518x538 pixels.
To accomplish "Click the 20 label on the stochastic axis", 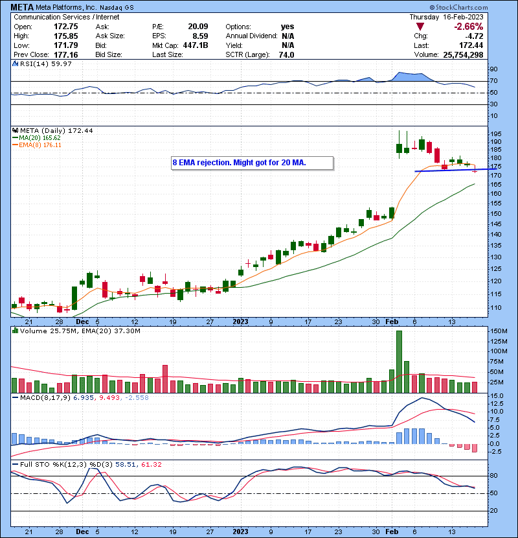I will click(x=493, y=511).
